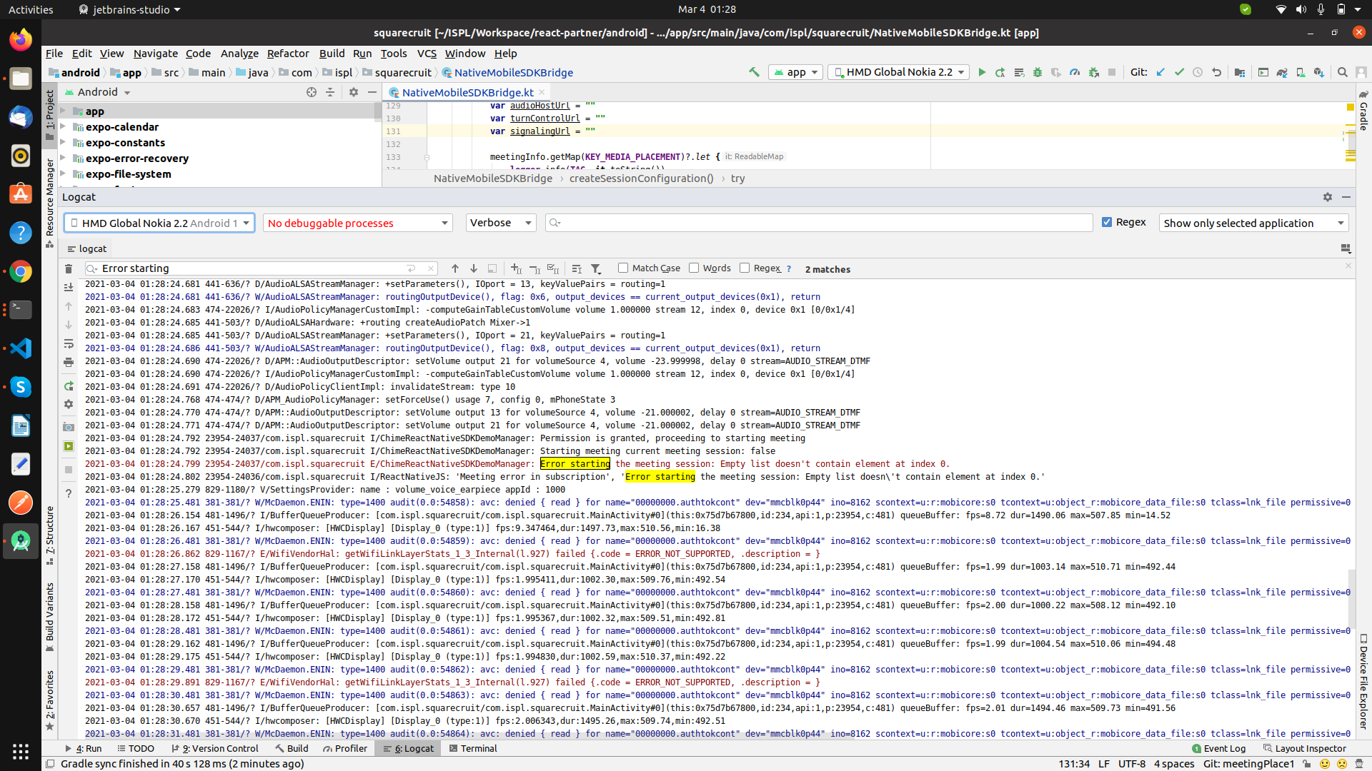Screen dimensions: 1372x771
Task: Switch to the Terminal tool tab
Action: pos(473,748)
